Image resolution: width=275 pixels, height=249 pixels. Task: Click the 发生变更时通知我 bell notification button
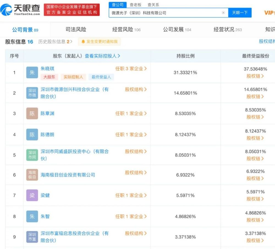(100, 42)
